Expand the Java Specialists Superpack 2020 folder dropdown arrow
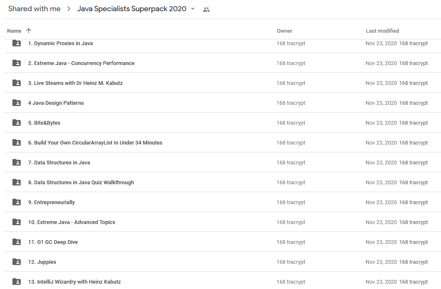Image resolution: width=441 pixels, height=289 pixels. (x=193, y=9)
